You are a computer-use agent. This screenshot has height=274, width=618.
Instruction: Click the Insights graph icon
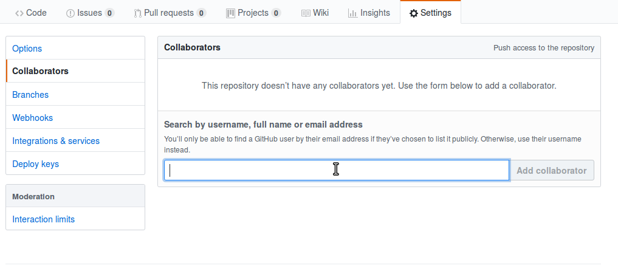tap(352, 13)
